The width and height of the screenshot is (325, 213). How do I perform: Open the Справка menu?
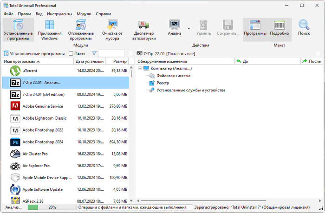[x=104, y=14]
